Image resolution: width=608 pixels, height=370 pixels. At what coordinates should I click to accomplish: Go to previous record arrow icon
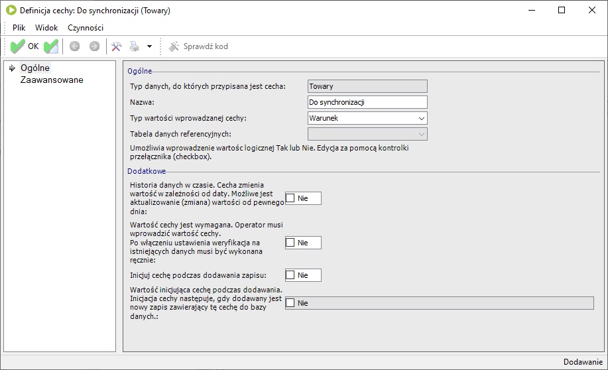pyautogui.click(x=74, y=46)
